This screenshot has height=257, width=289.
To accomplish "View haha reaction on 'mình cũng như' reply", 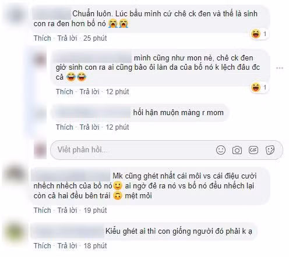I will pos(259,87).
